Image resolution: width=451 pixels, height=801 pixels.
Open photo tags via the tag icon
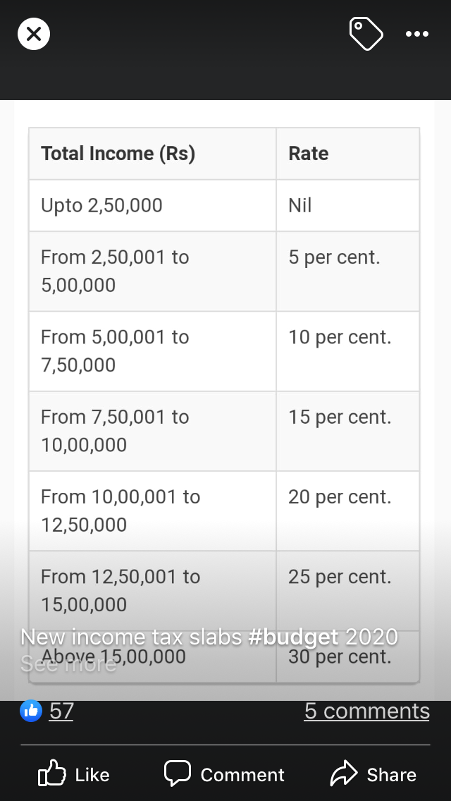(x=366, y=33)
